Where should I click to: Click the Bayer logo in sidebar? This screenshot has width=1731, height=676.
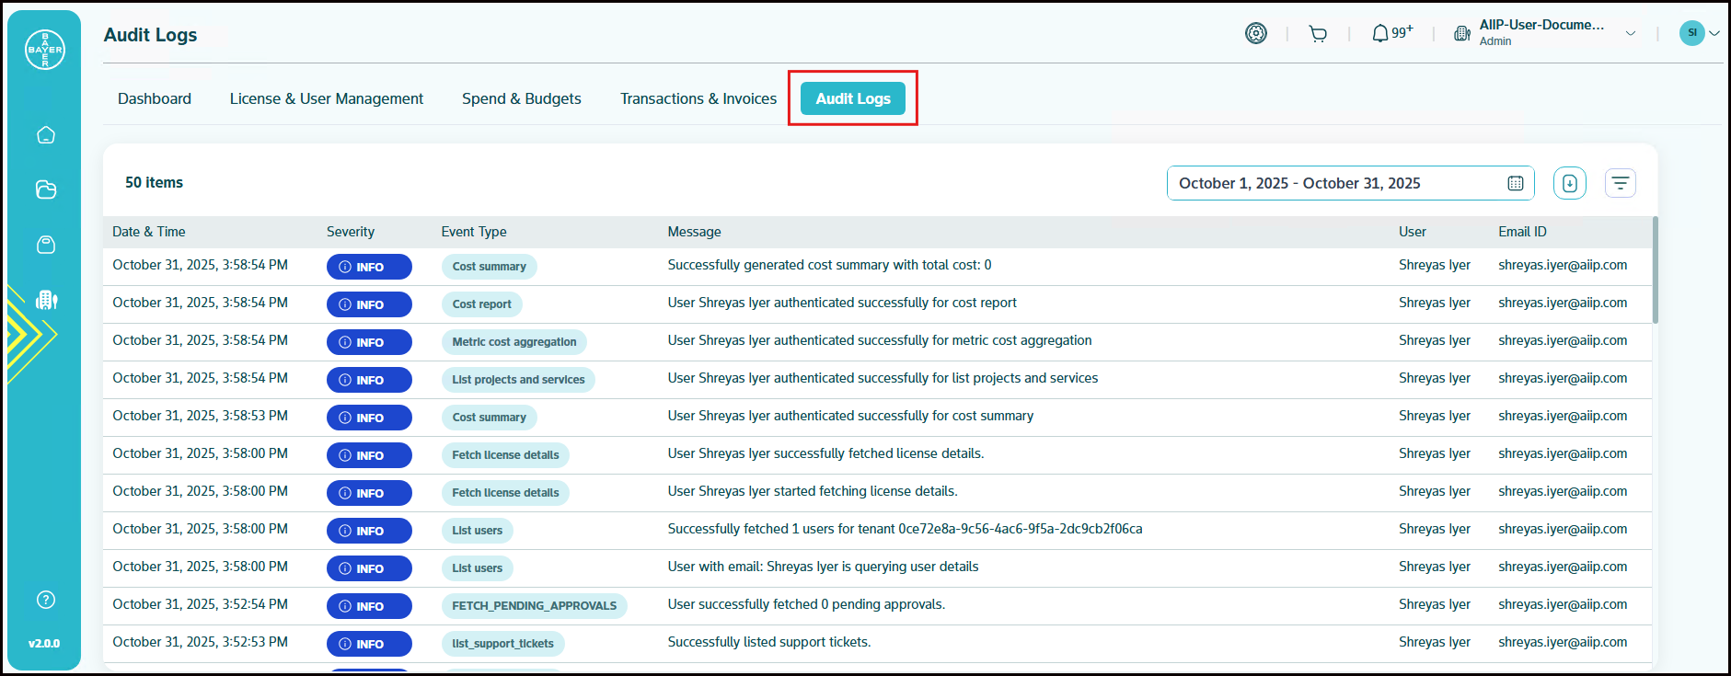point(44,50)
